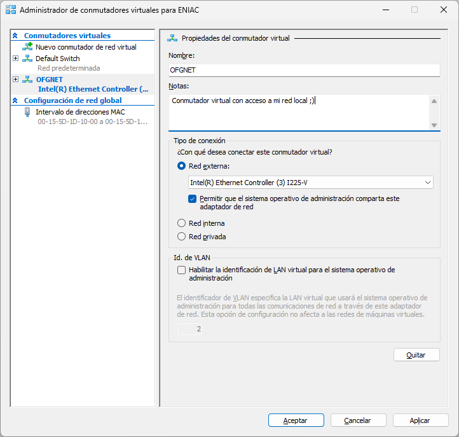The height and width of the screenshot is (437, 459).
Task: Click the Aplicar button
Action: 420,420
